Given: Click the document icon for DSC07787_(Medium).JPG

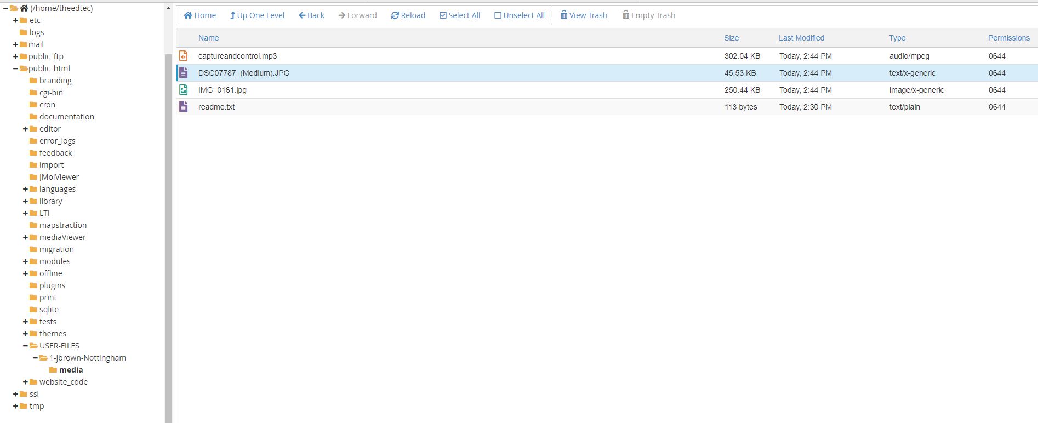Looking at the screenshot, I should coord(184,73).
